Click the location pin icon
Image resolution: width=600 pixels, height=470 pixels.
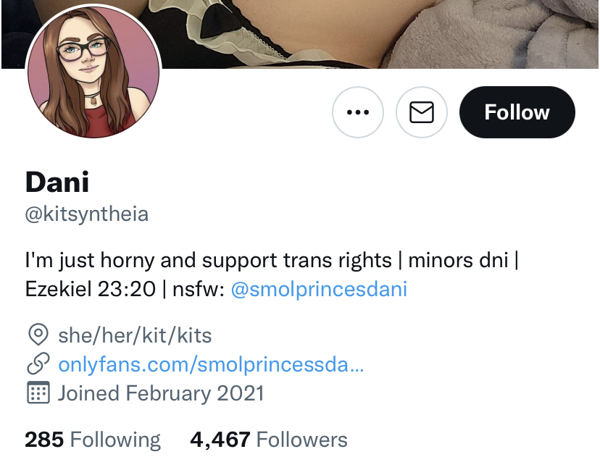(38, 335)
